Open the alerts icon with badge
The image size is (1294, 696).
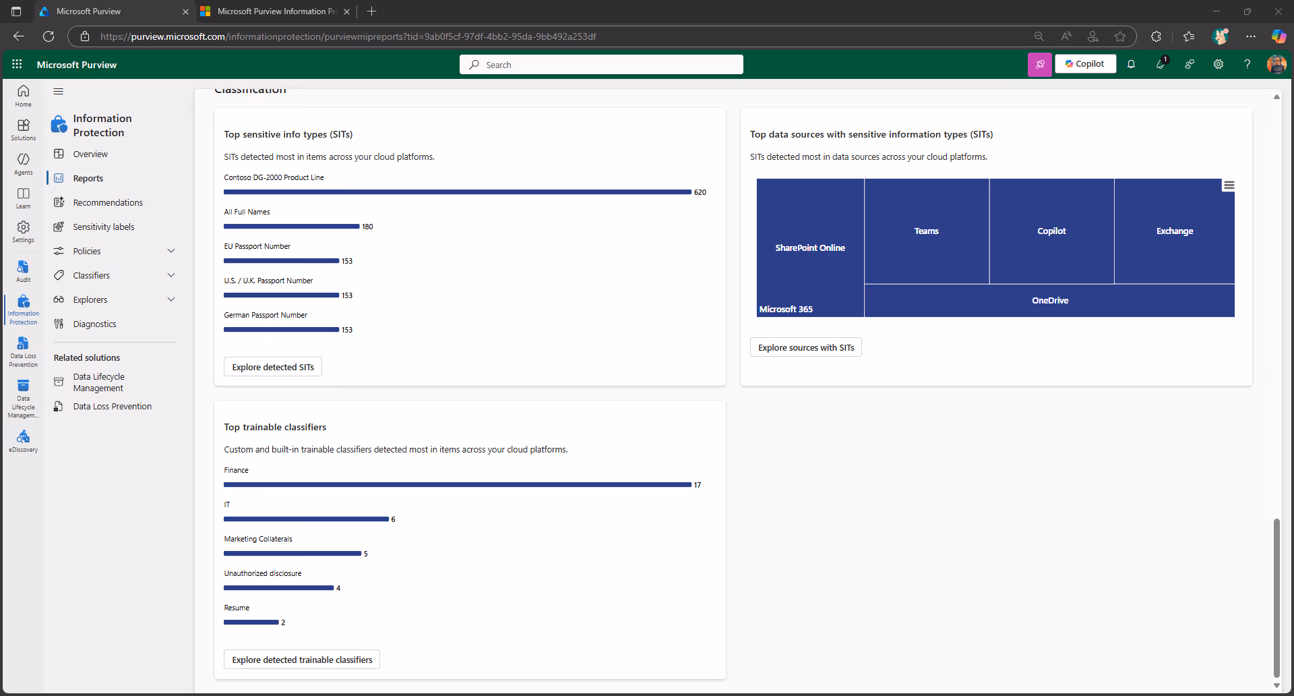coord(1161,64)
